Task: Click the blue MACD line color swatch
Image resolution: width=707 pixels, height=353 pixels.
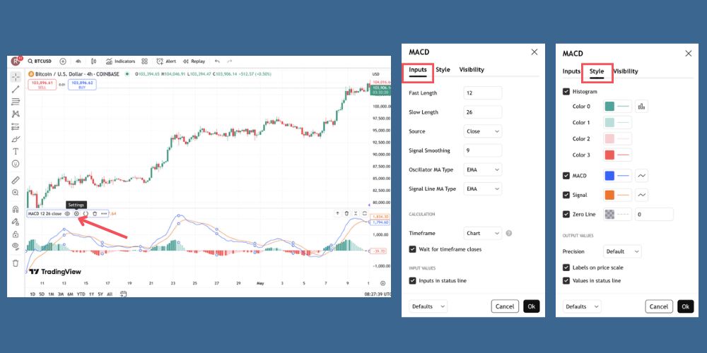Action: tap(610, 176)
